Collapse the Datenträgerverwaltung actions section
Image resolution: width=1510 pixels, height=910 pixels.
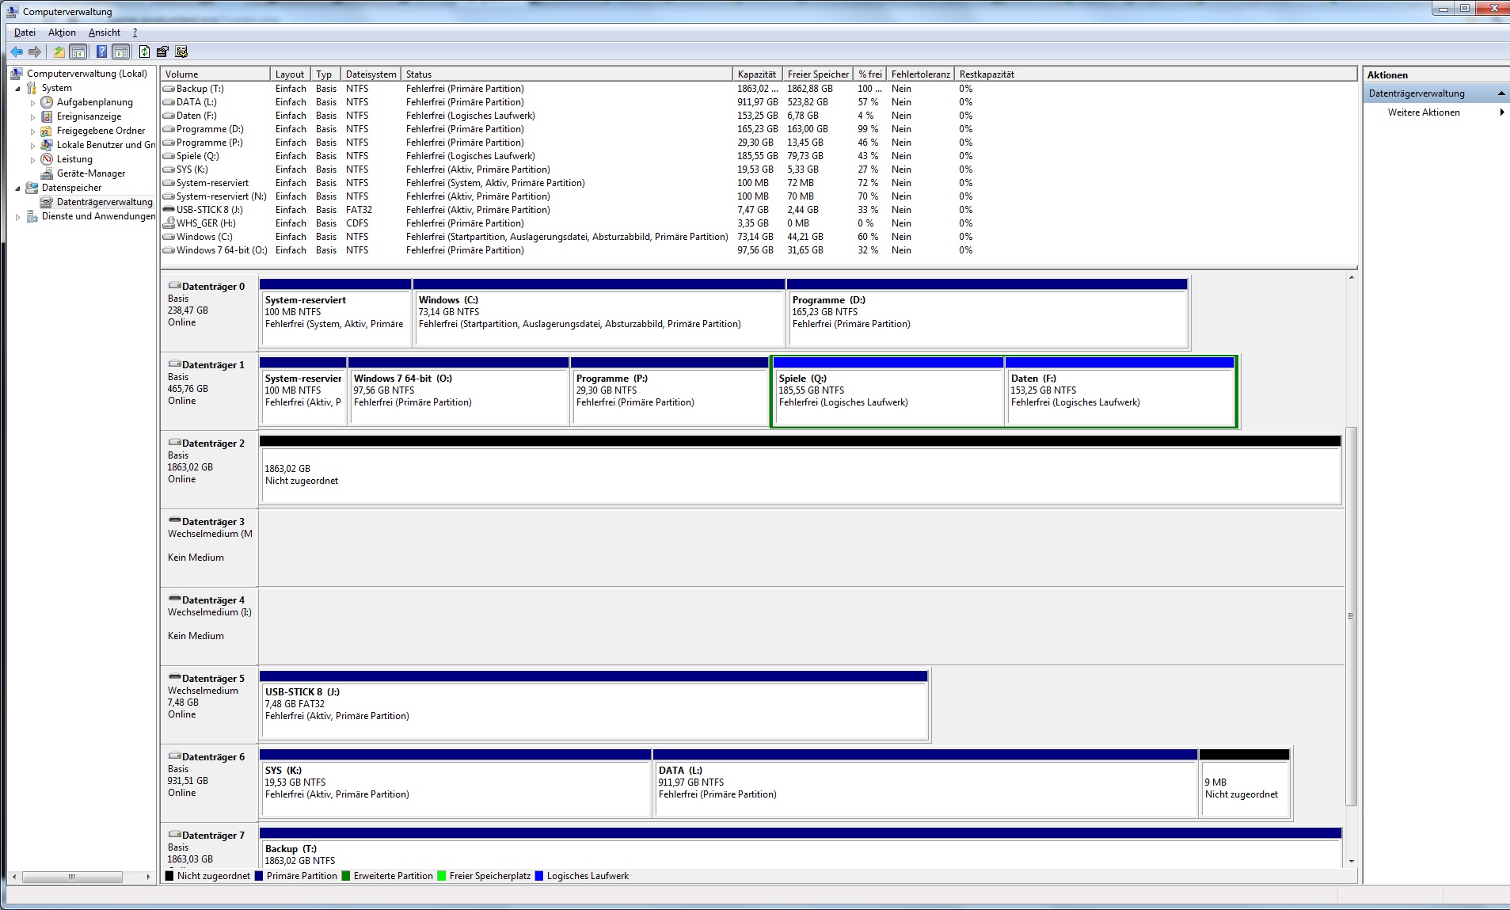point(1500,93)
